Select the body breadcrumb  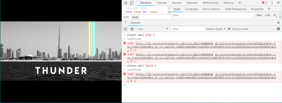coord(135,17)
